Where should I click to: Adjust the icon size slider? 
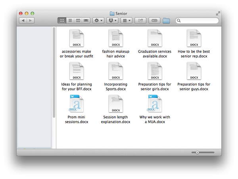pyautogui.click(x=197, y=152)
